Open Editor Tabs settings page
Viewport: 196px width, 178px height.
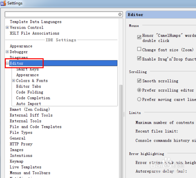click(x=29, y=86)
